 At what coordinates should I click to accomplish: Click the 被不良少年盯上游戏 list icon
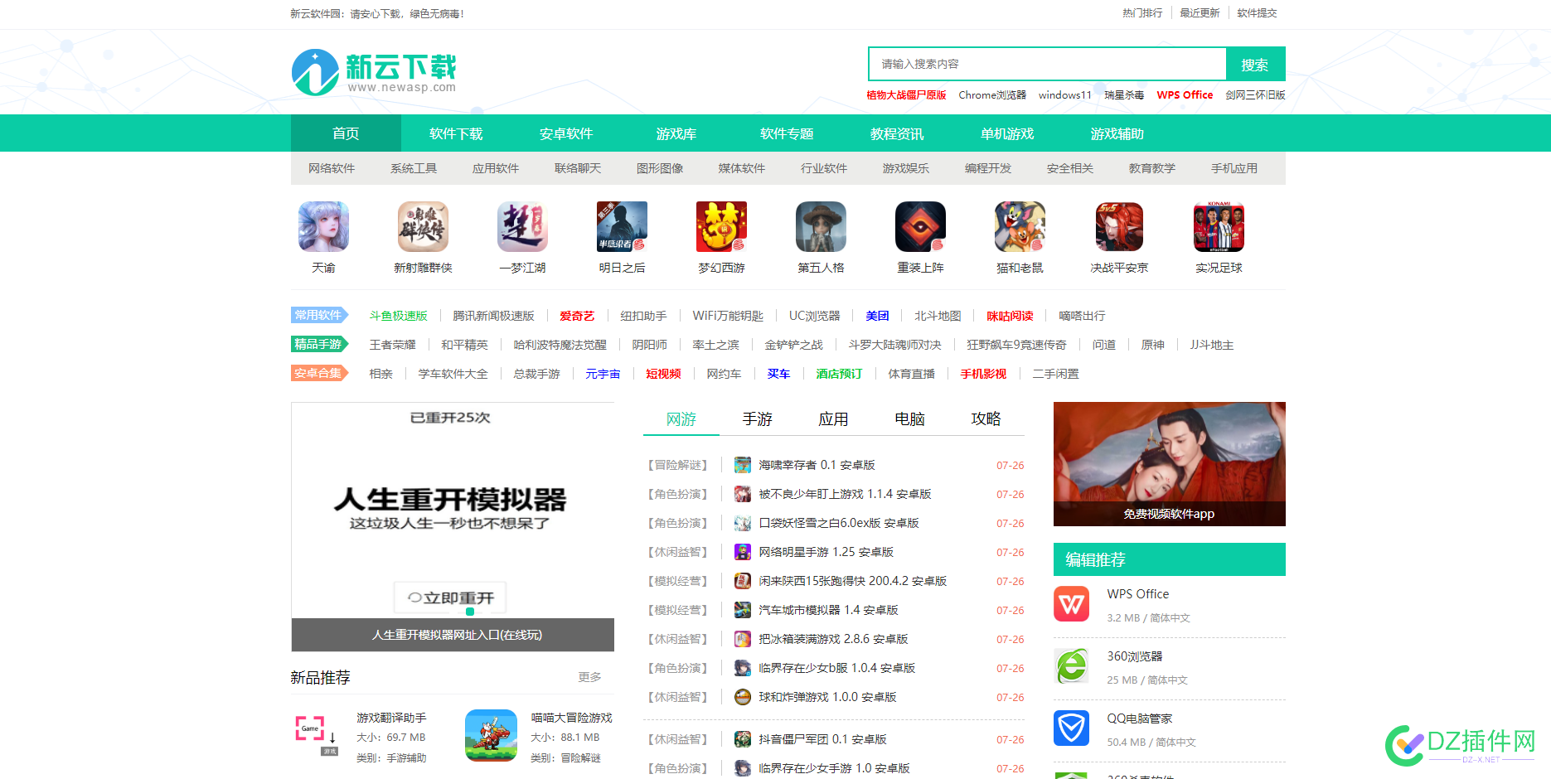click(x=743, y=494)
